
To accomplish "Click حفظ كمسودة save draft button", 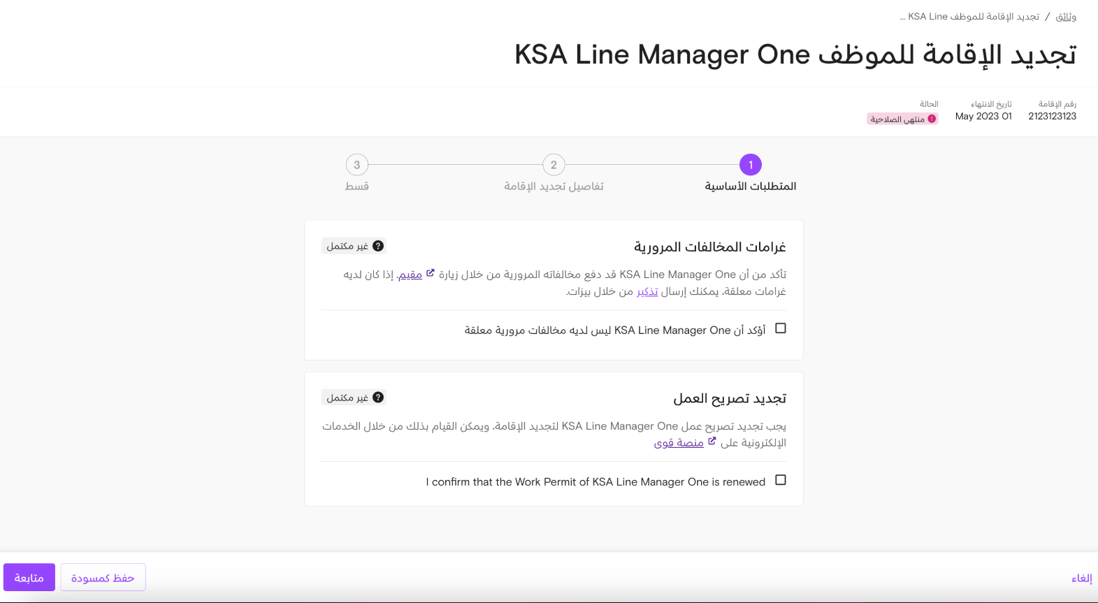I will click(103, 577).
